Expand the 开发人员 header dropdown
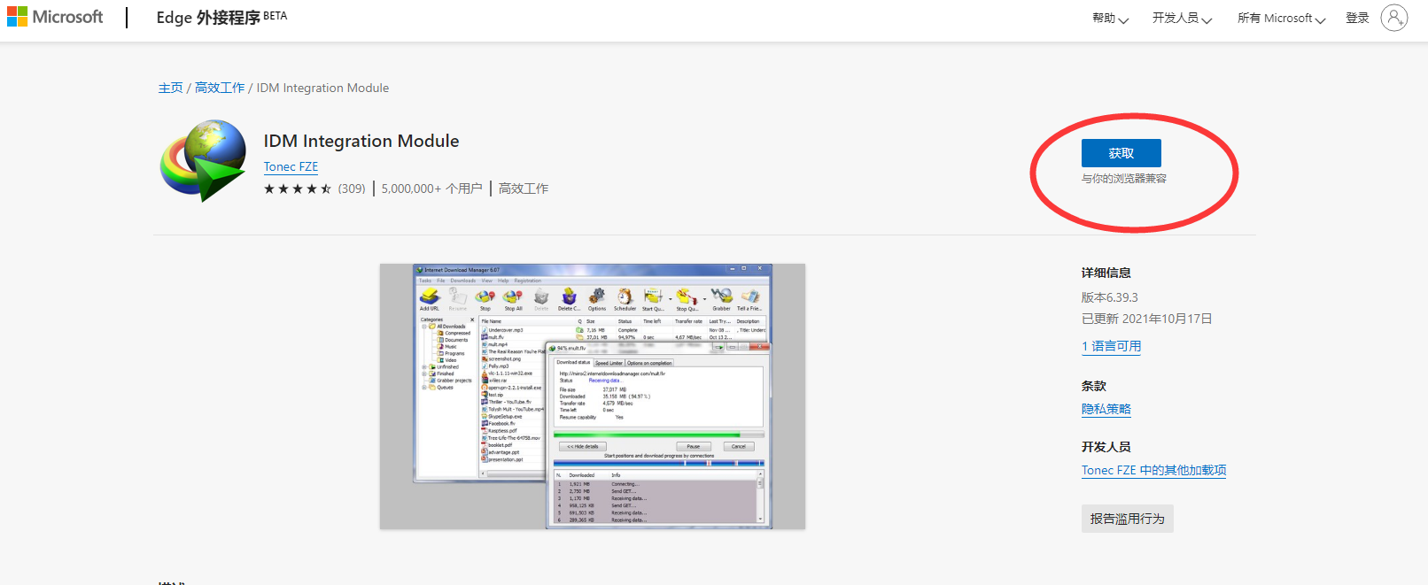Viewport: 1428px width, 585px height. pos(1182,18)
